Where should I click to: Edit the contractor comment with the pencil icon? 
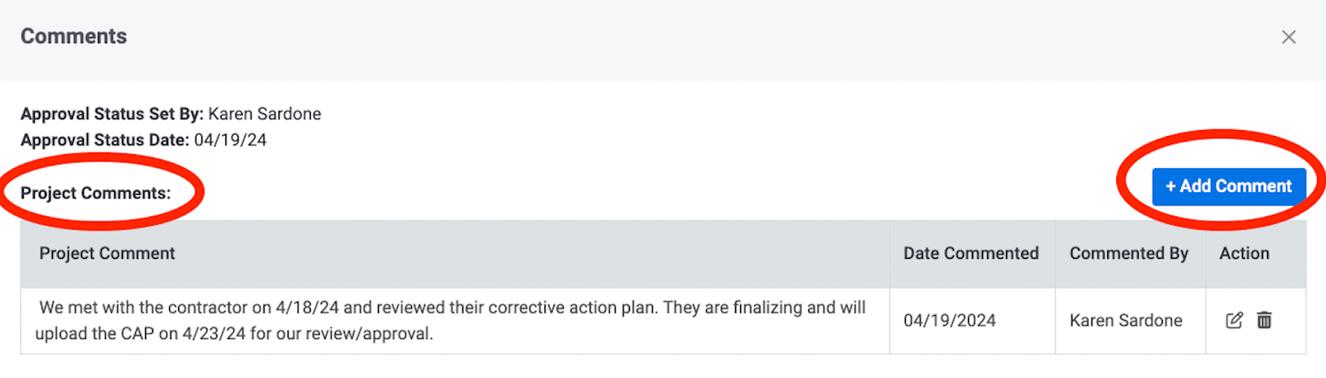[1234, 320]
